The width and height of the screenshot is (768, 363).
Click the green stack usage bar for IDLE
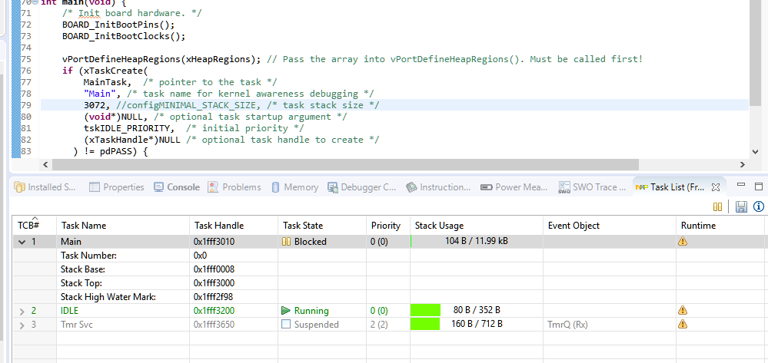(x=426, y=311)
